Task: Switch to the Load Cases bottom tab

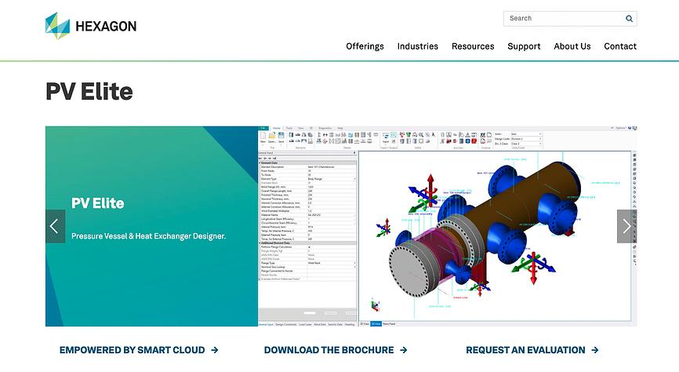Action: tap(305, 324)
